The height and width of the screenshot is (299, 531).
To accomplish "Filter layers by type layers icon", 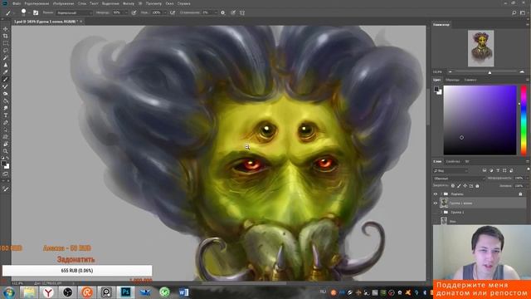I will pos(498,170).
